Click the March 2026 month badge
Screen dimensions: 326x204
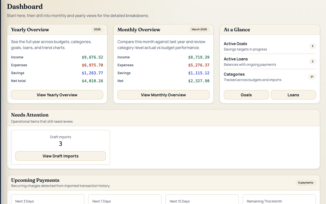[x=199, y=29]
